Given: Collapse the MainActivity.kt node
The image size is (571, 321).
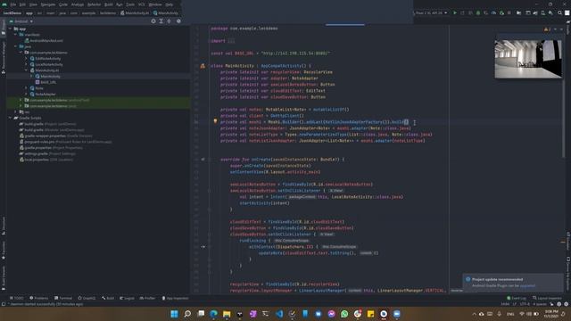Looking at the screenshot, I should coord(26,70).
